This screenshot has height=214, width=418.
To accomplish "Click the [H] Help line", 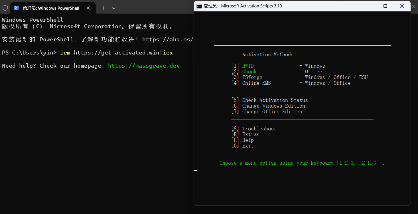I will point(243,140).
